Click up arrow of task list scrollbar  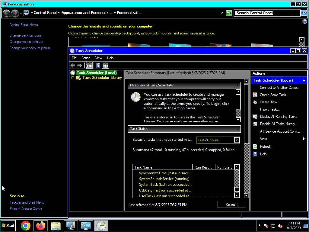pyautogui.click(x=237, y=167)
